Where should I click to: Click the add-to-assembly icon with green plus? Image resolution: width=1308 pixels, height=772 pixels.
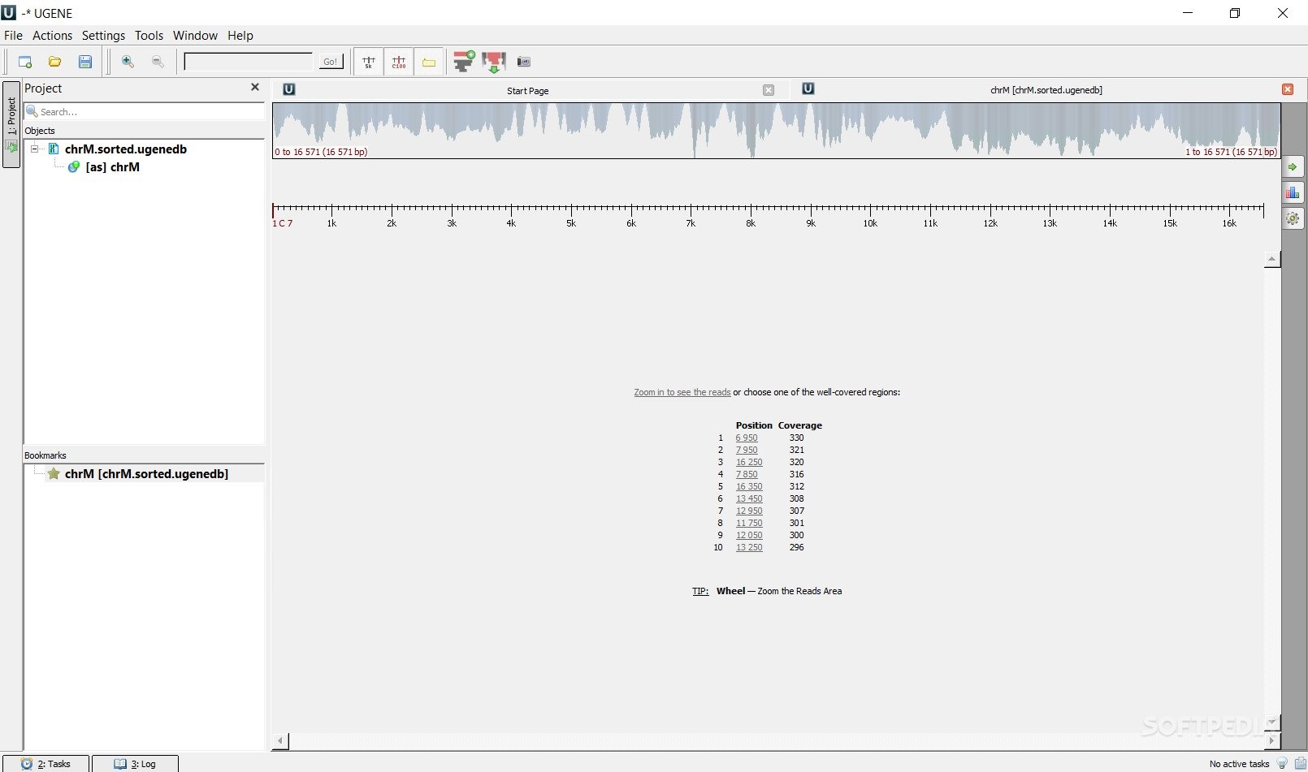pyautogui.click(x=464, y=62)
